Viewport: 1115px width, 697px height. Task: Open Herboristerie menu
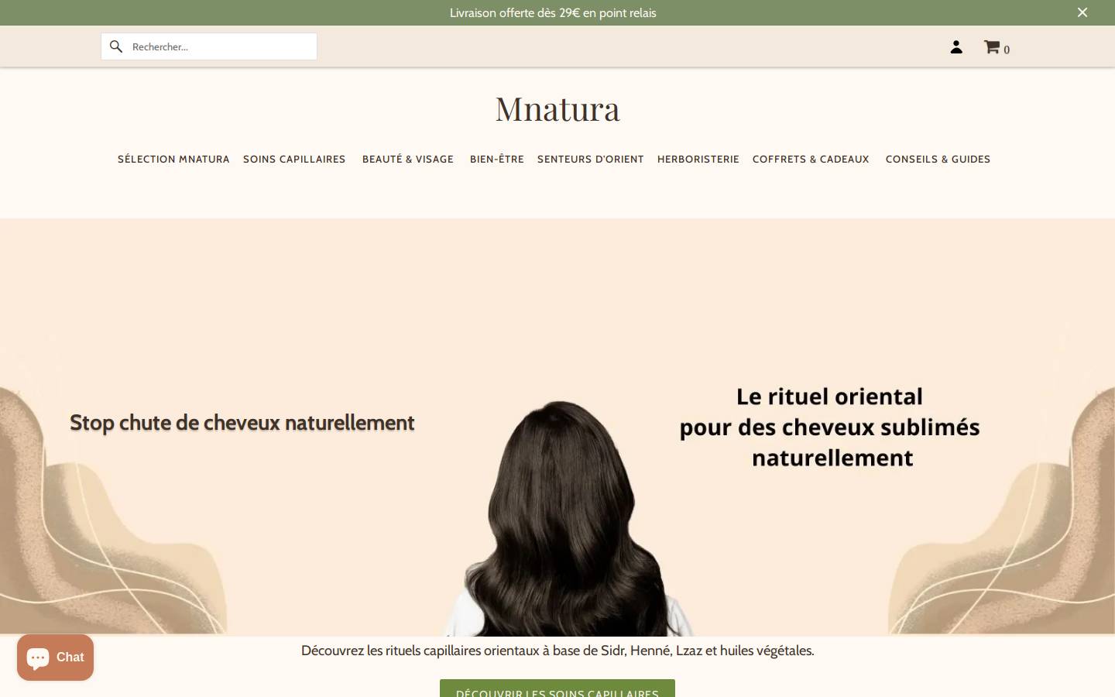click(x=698, y=159)
